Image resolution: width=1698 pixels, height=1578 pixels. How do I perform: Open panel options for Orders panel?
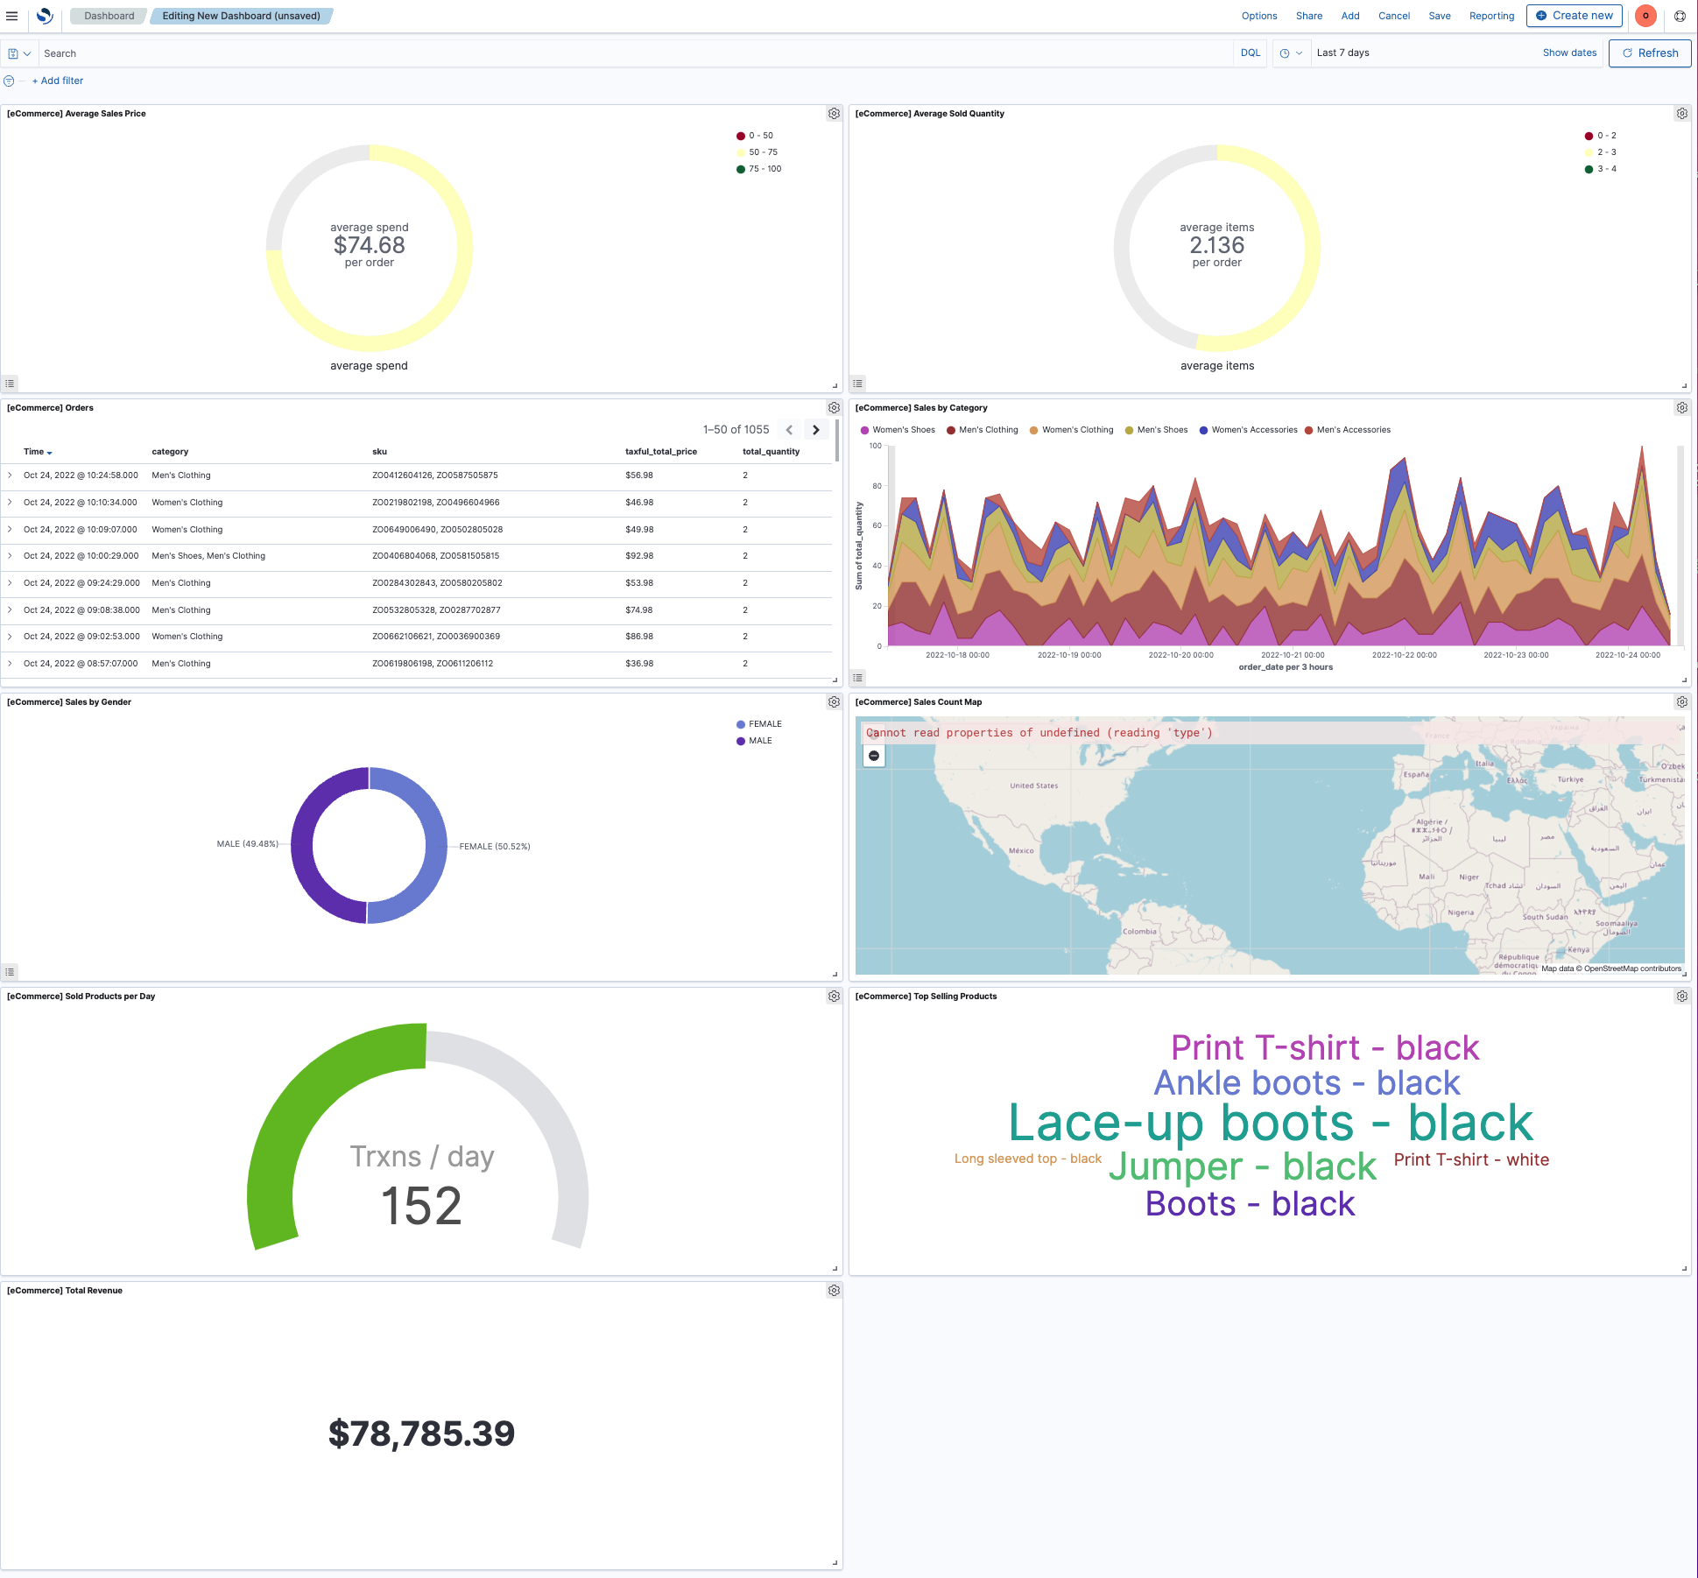(834, 408)
